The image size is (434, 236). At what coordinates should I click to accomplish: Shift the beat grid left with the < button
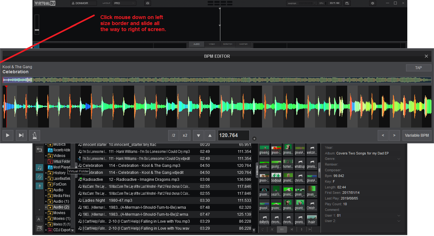(x=383, y=135)
